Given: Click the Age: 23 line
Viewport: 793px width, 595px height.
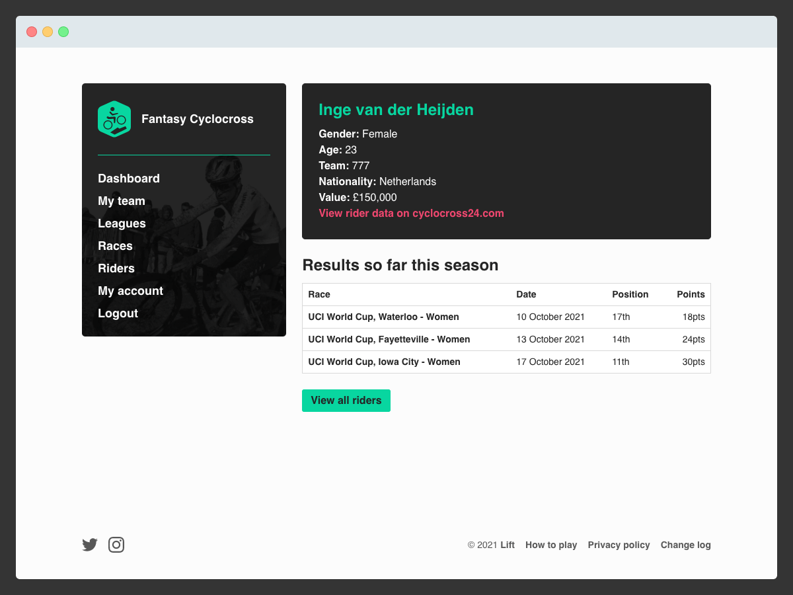Looking at the screenshot, I should [x=338, y=150].
